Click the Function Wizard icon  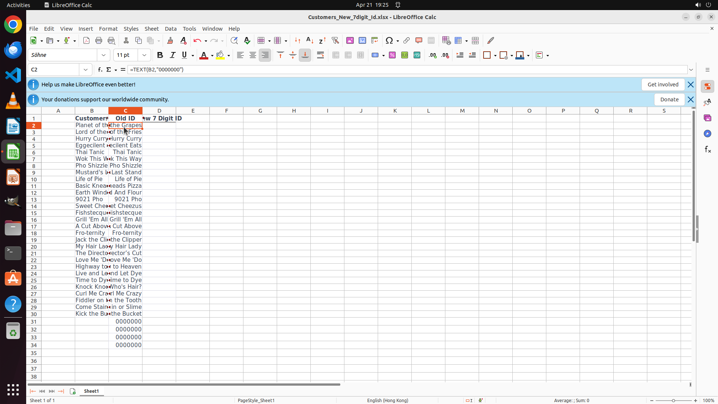pyautogui.click(x=100, y=70)
